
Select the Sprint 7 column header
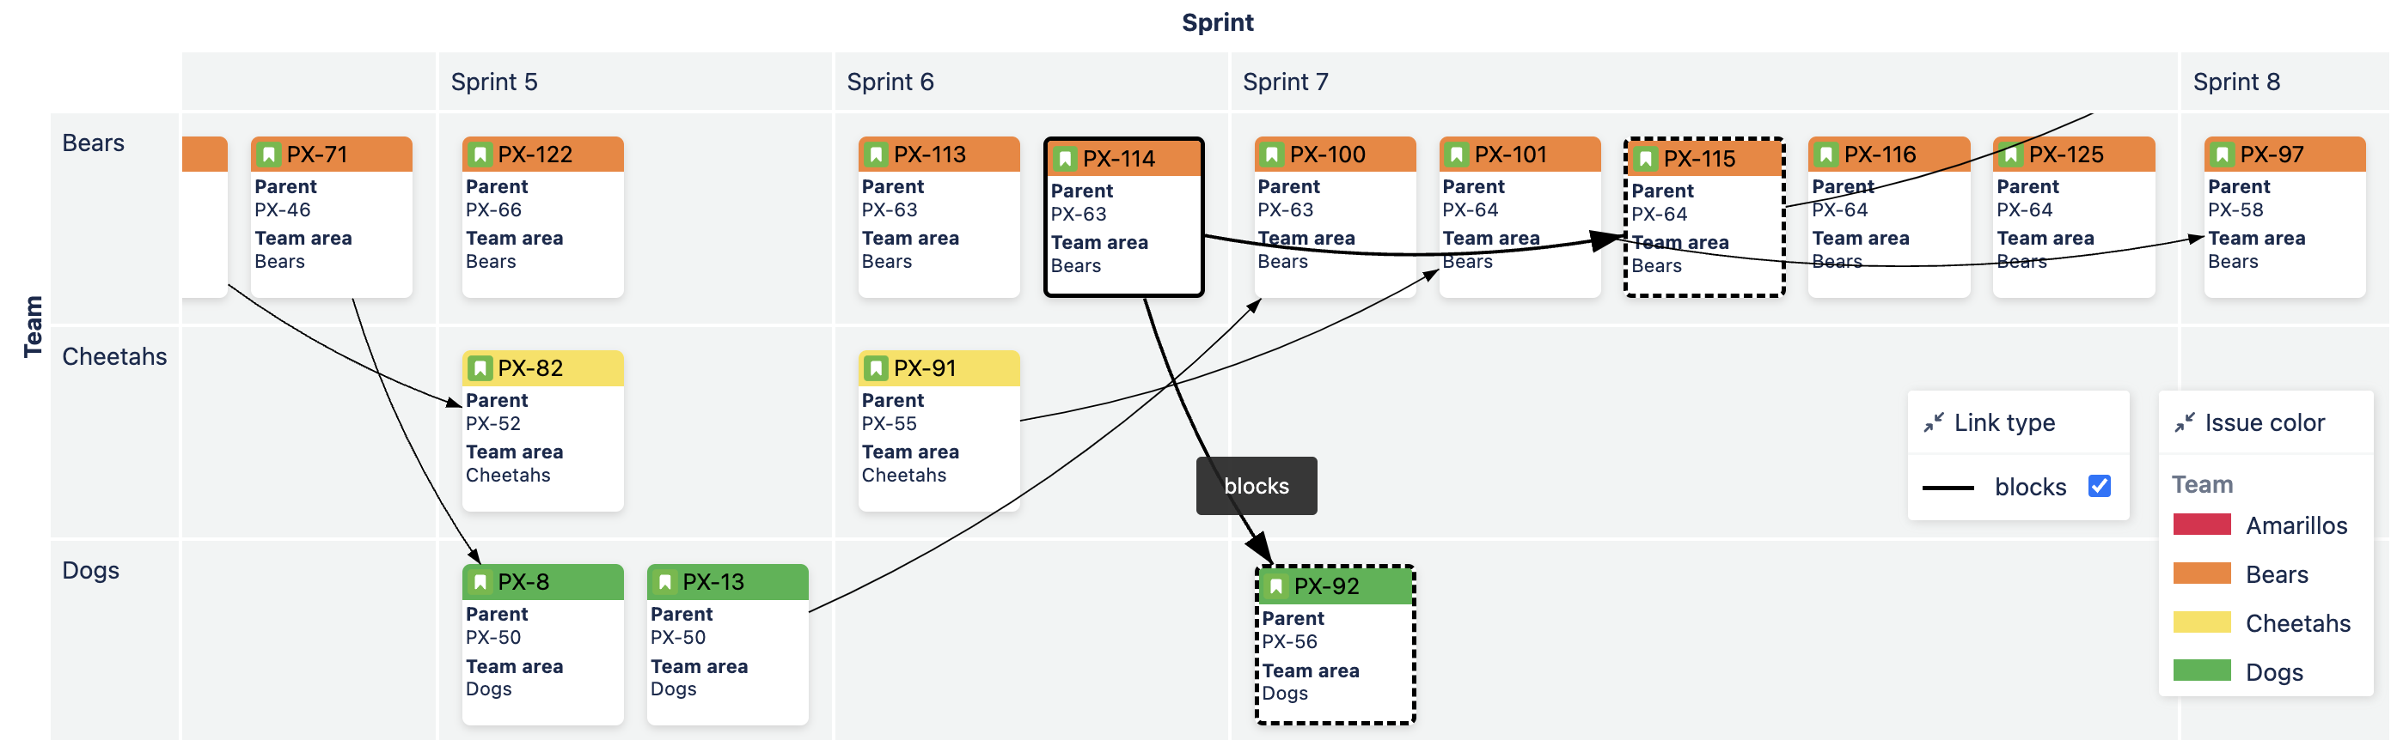click(x=1286, y=82)
